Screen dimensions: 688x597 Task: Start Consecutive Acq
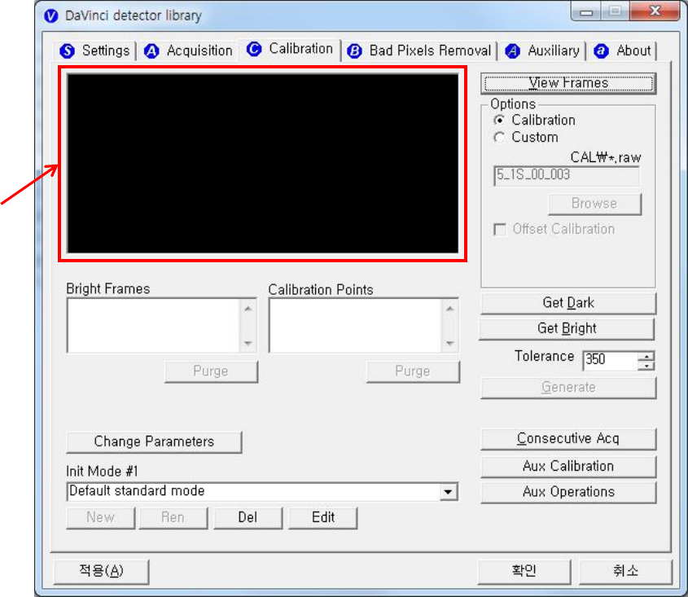point(568,439)
